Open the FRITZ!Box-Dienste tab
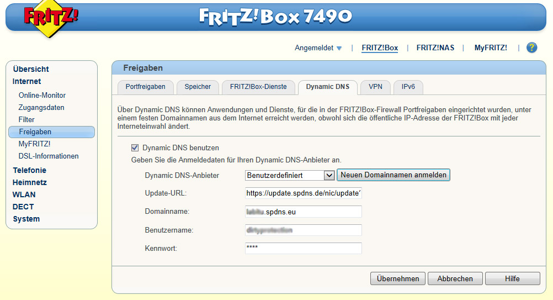Viewport: 553px width, 300px height. click(x=258, y=87)
